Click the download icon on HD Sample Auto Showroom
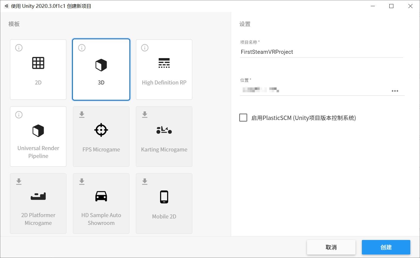Viewport: 420px width, 258px height. 82,182
